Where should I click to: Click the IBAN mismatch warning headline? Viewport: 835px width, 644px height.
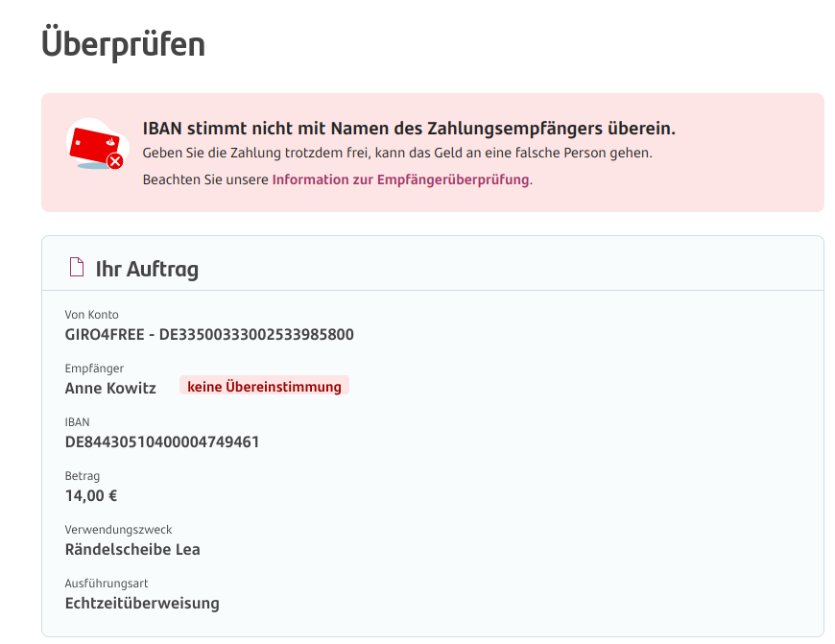(x=409, y=129)
